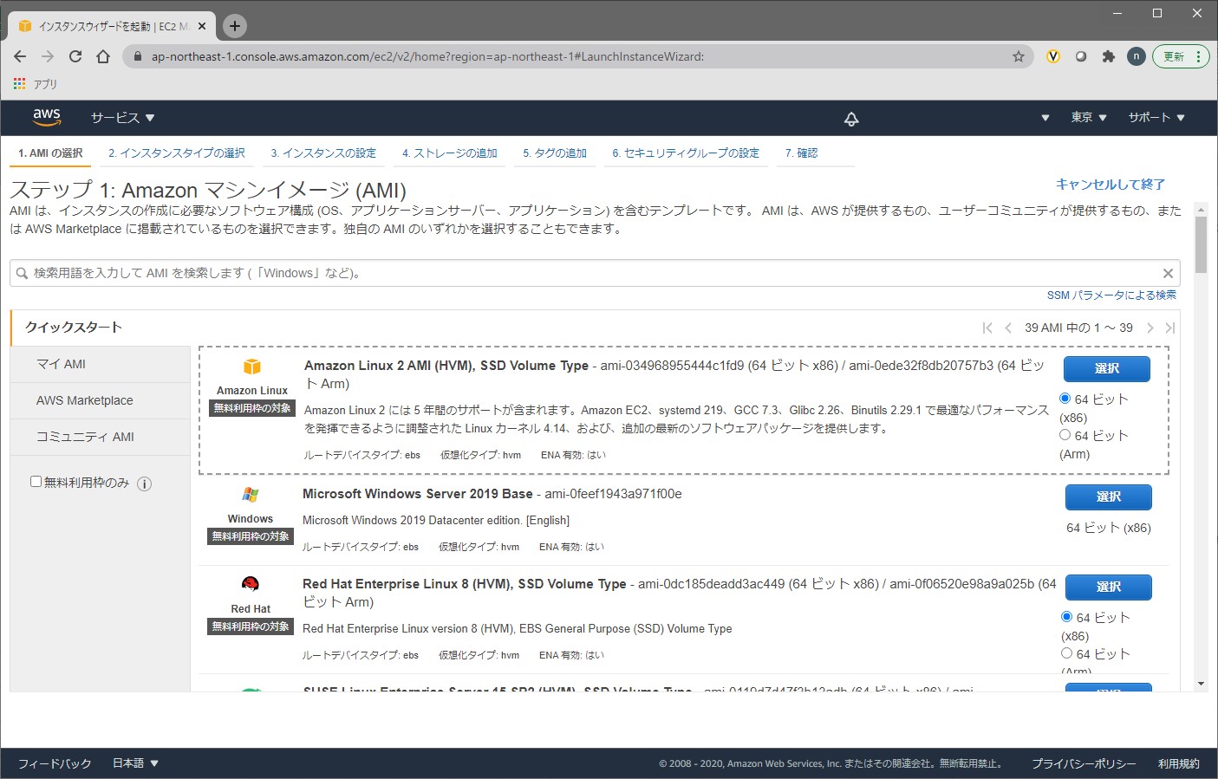
Task: Show info for 無料利用枠のみ
Action: click(x=145, y=484)
